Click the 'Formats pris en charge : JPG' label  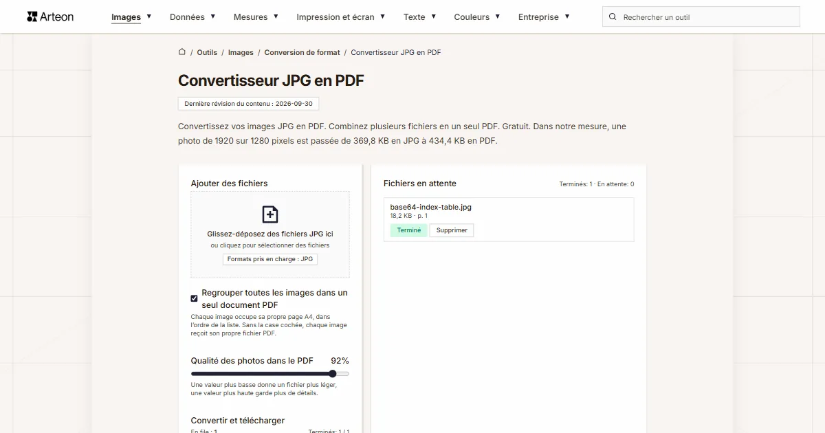tap(270, 259)
